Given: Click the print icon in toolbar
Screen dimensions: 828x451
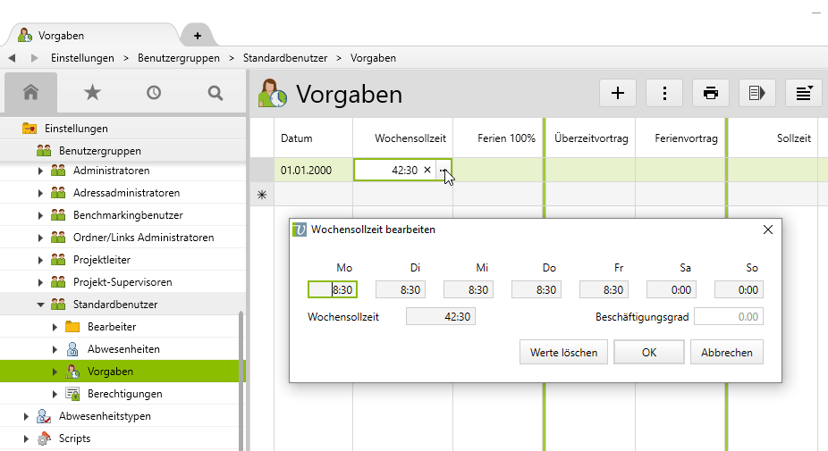Looking at the screenshot, I should [711, 93].
